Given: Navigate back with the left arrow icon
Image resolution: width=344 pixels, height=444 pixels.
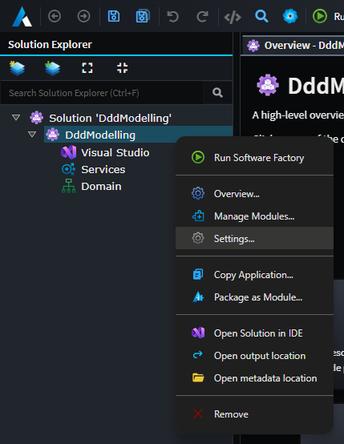Looking at the screenshot, I should coord(55,16).
